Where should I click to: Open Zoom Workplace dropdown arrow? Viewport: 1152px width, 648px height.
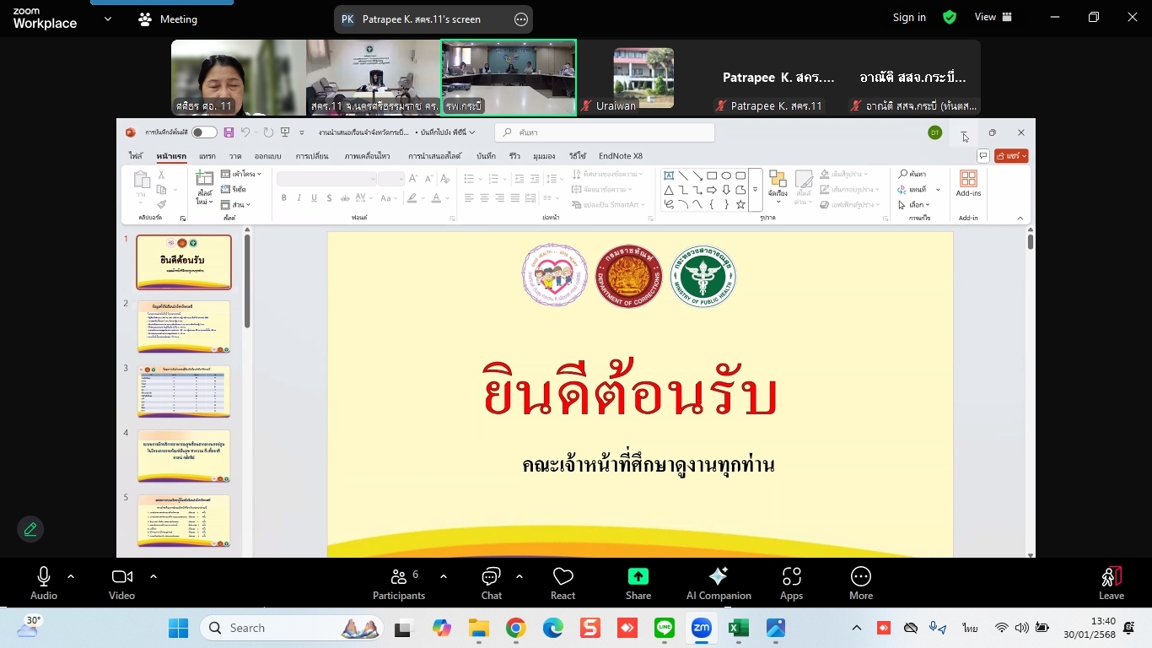pyautogui.click(x=107, y=19)
